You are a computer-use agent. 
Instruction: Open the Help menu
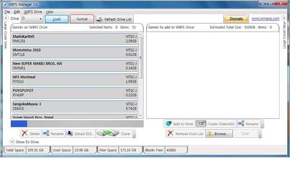(x=49, y=12)
